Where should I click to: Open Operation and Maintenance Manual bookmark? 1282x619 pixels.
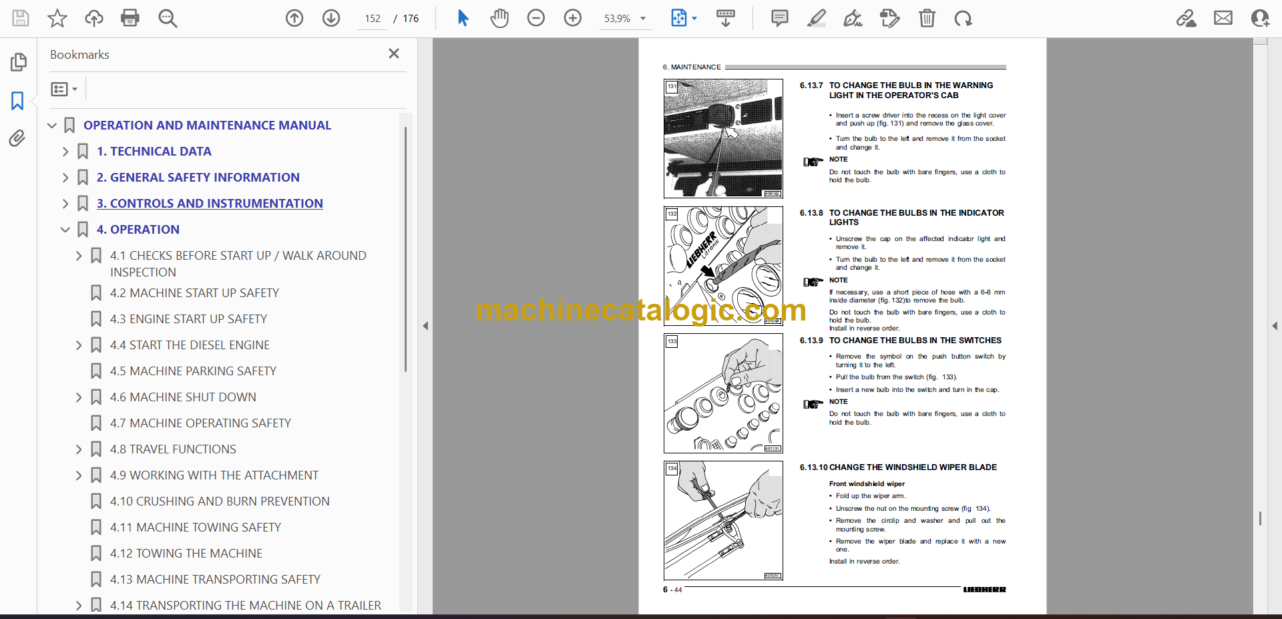(x=207, y=126)
